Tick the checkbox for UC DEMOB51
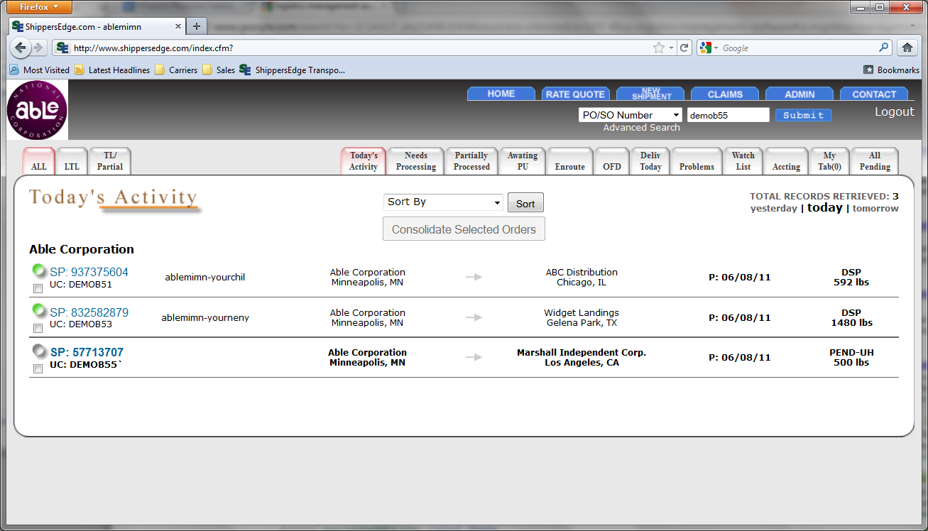 38,288
